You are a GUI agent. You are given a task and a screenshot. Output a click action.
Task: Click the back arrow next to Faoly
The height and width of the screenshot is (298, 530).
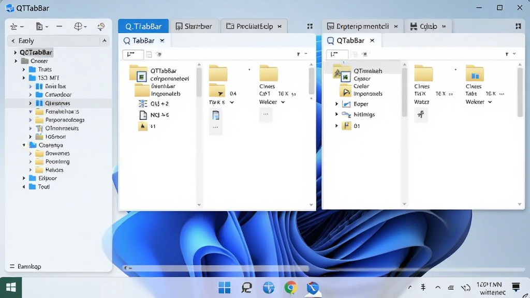click(x=13, y=40)
